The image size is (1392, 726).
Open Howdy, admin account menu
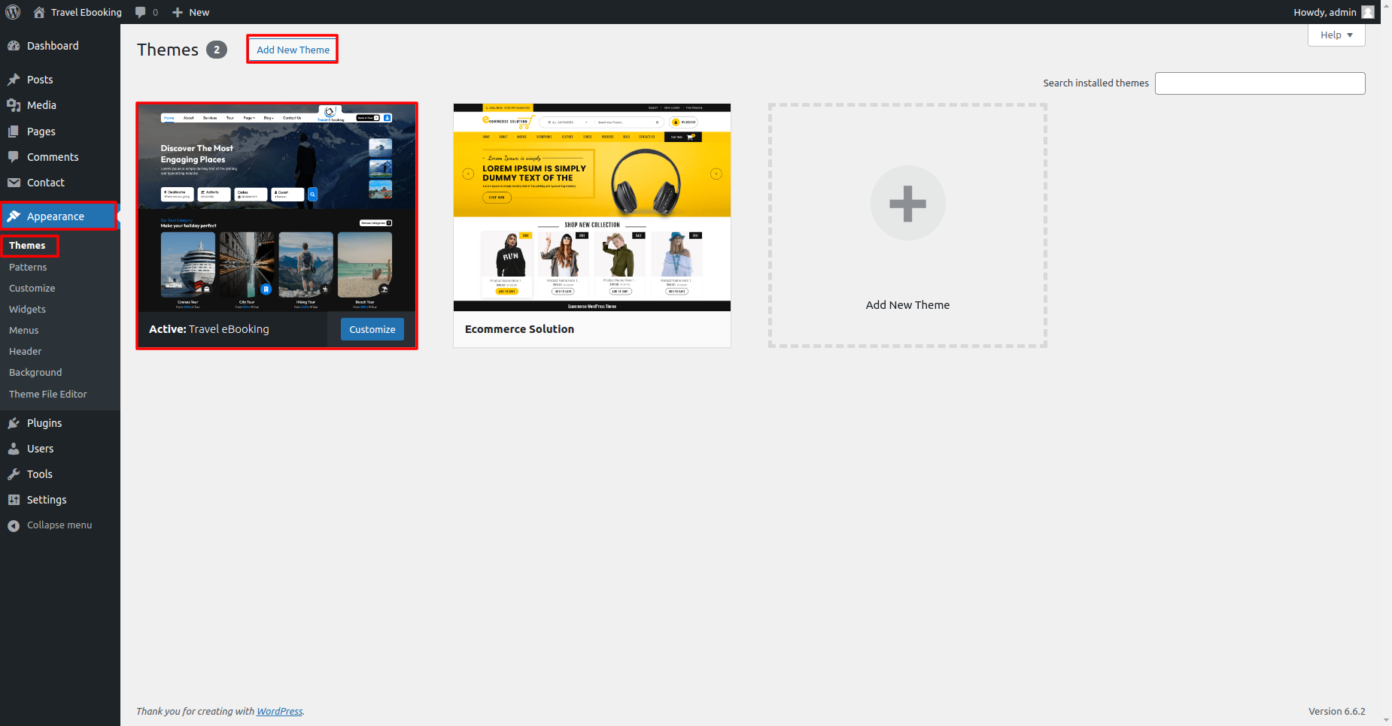tap(1324, 12)
